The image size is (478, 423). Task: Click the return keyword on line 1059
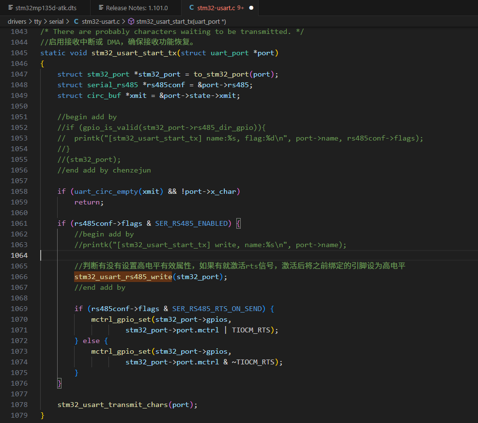(87, 202)
